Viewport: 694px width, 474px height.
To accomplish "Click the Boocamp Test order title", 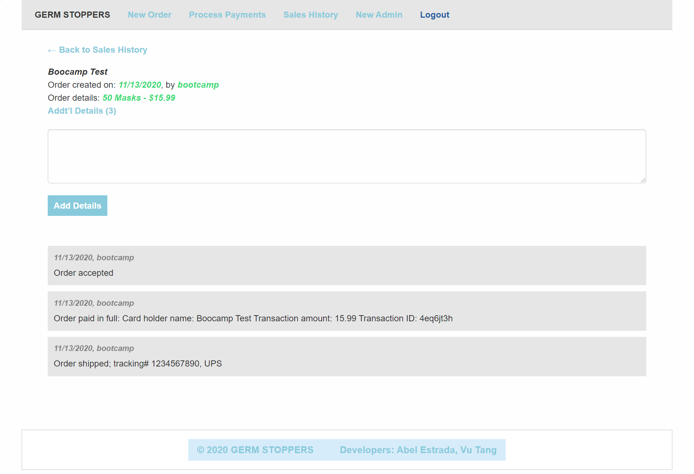I will [x=77, y=71].
